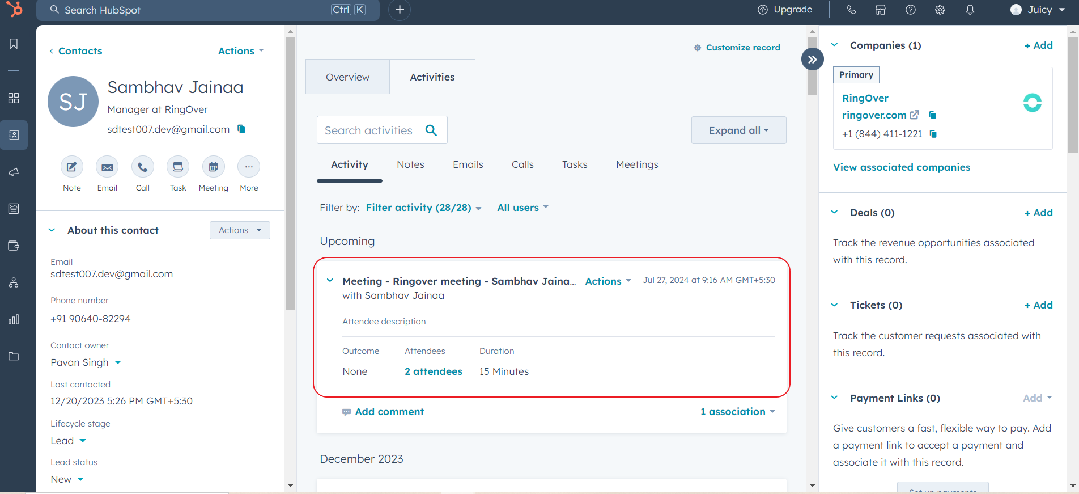Image resolution: width=1079 pixels, height=494 pixels.
Task: Click View associated companies
Action: [902, 167]
